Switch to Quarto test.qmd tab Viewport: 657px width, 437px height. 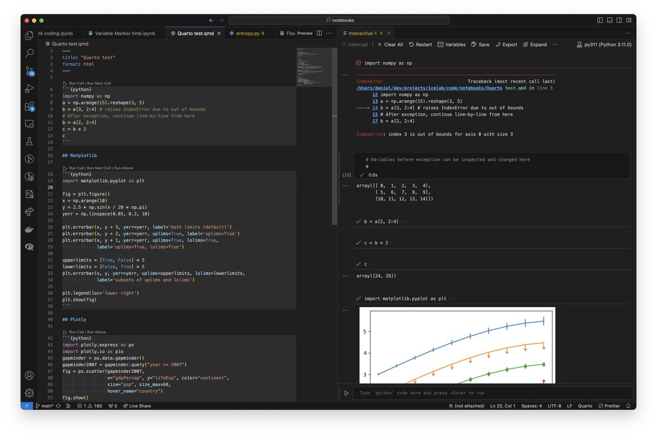(x=195, y=33)
